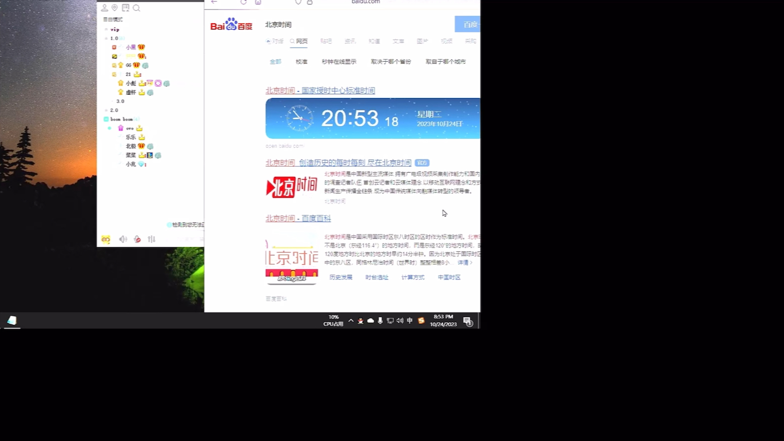The height and width of the screenshot is (441, 784).
Task: Select user 北极 in channel list
Action: (131, 146)
